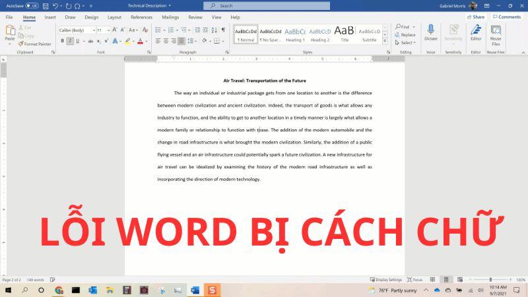Click the Find button
This screenshot has height=297, width=528.
403,26
